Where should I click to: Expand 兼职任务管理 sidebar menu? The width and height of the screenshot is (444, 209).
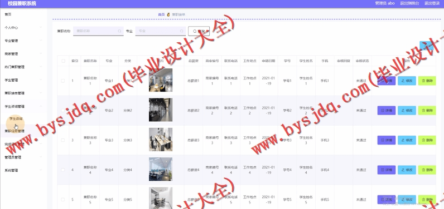pos(23,131)
